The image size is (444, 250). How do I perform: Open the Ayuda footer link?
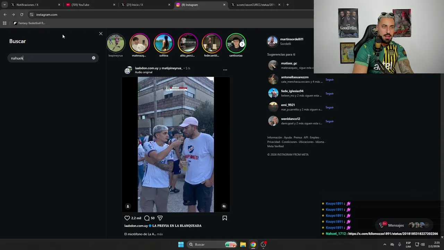[x=288, y=137]
